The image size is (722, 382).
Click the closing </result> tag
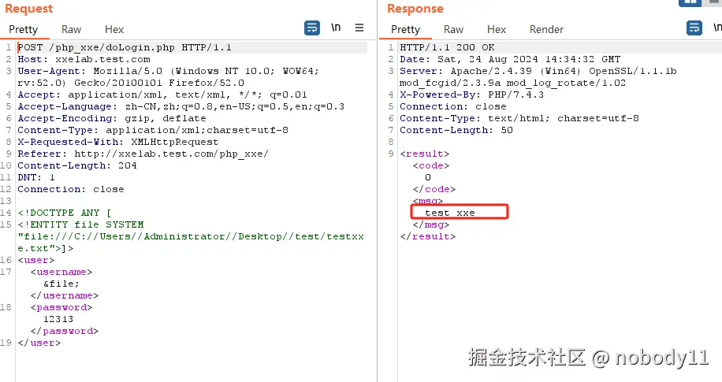428,236
